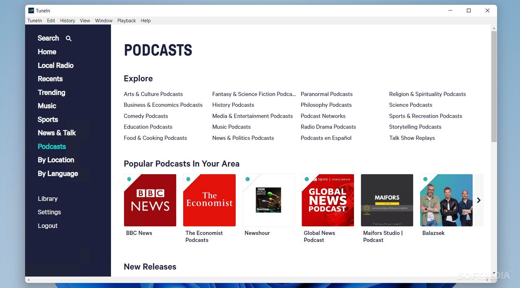Screen dimensions: 520x288
Task: Explore Sports & Recreation Podcasts
Action: click(x=426, y=116)
